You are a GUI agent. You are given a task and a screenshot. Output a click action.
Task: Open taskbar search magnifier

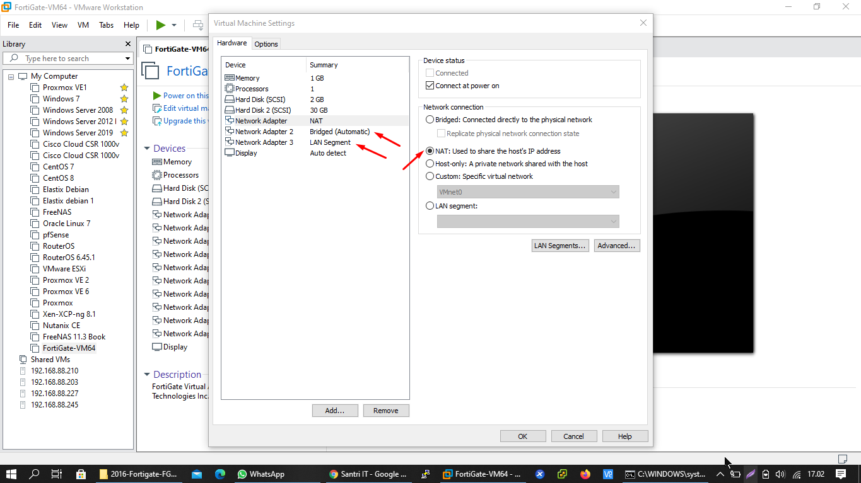(34, 474)
